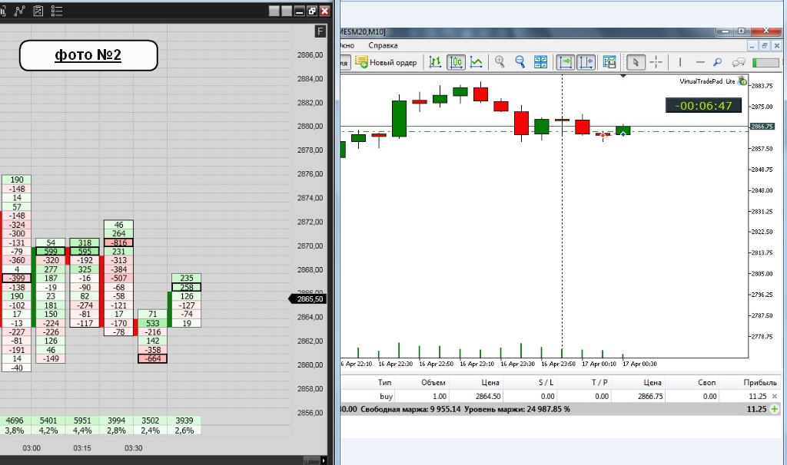This screenshot has width=787, height=465.
Task: Toggle chart auto scroll
Action: tap(565, 62)
